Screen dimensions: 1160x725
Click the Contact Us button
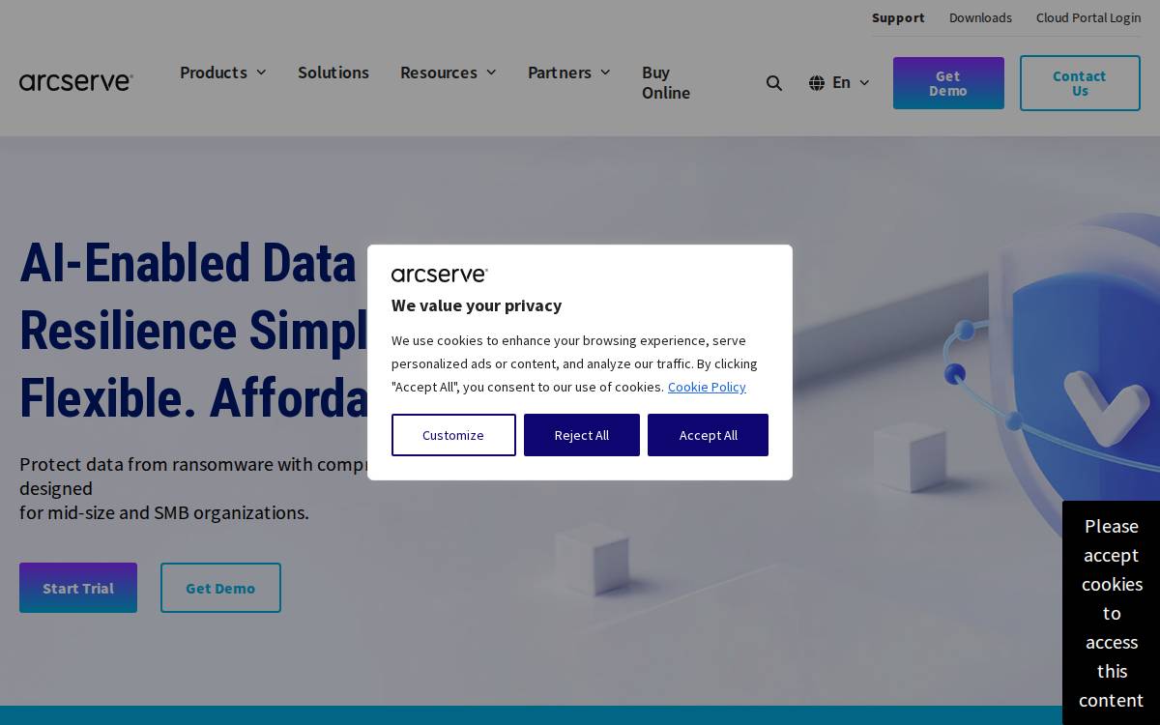[x=1080, y=83]
